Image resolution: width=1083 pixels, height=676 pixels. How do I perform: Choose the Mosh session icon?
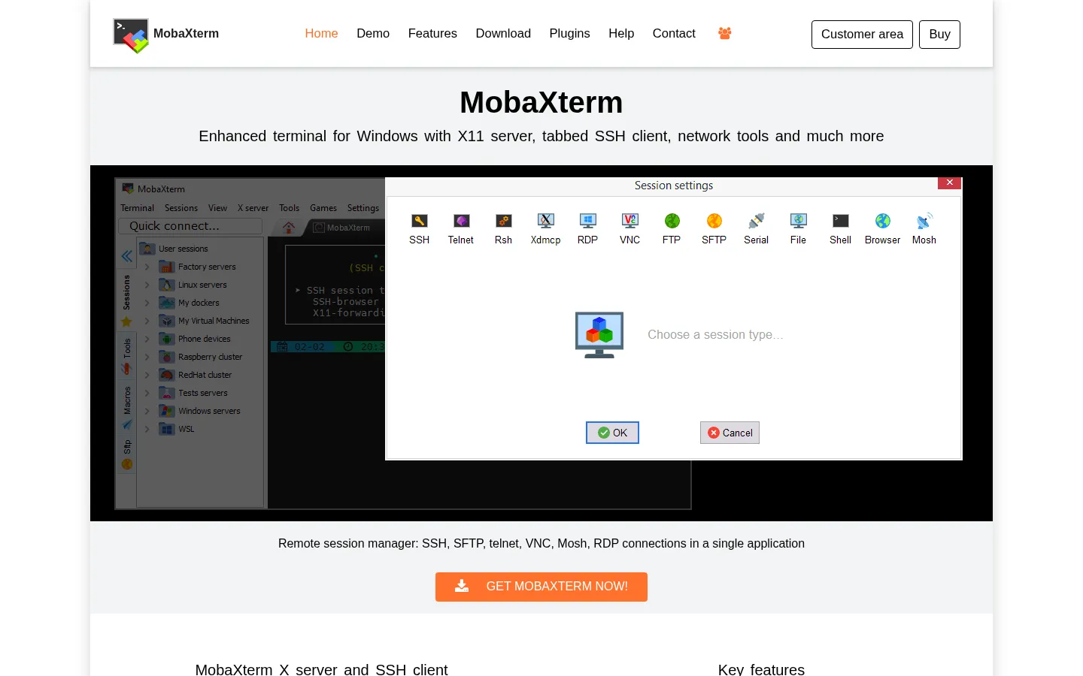tap(924, 221)
